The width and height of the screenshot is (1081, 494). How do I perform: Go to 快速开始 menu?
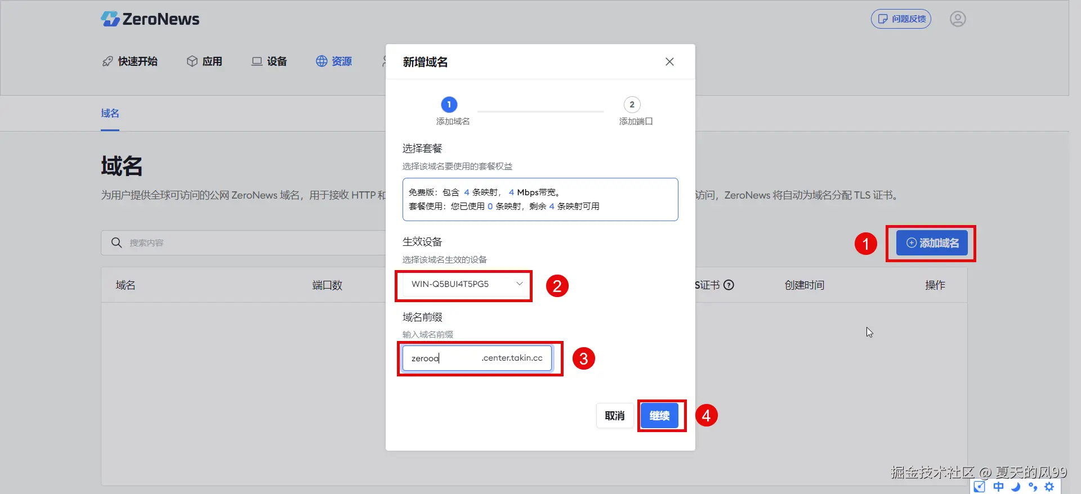[x=130, y=61]
